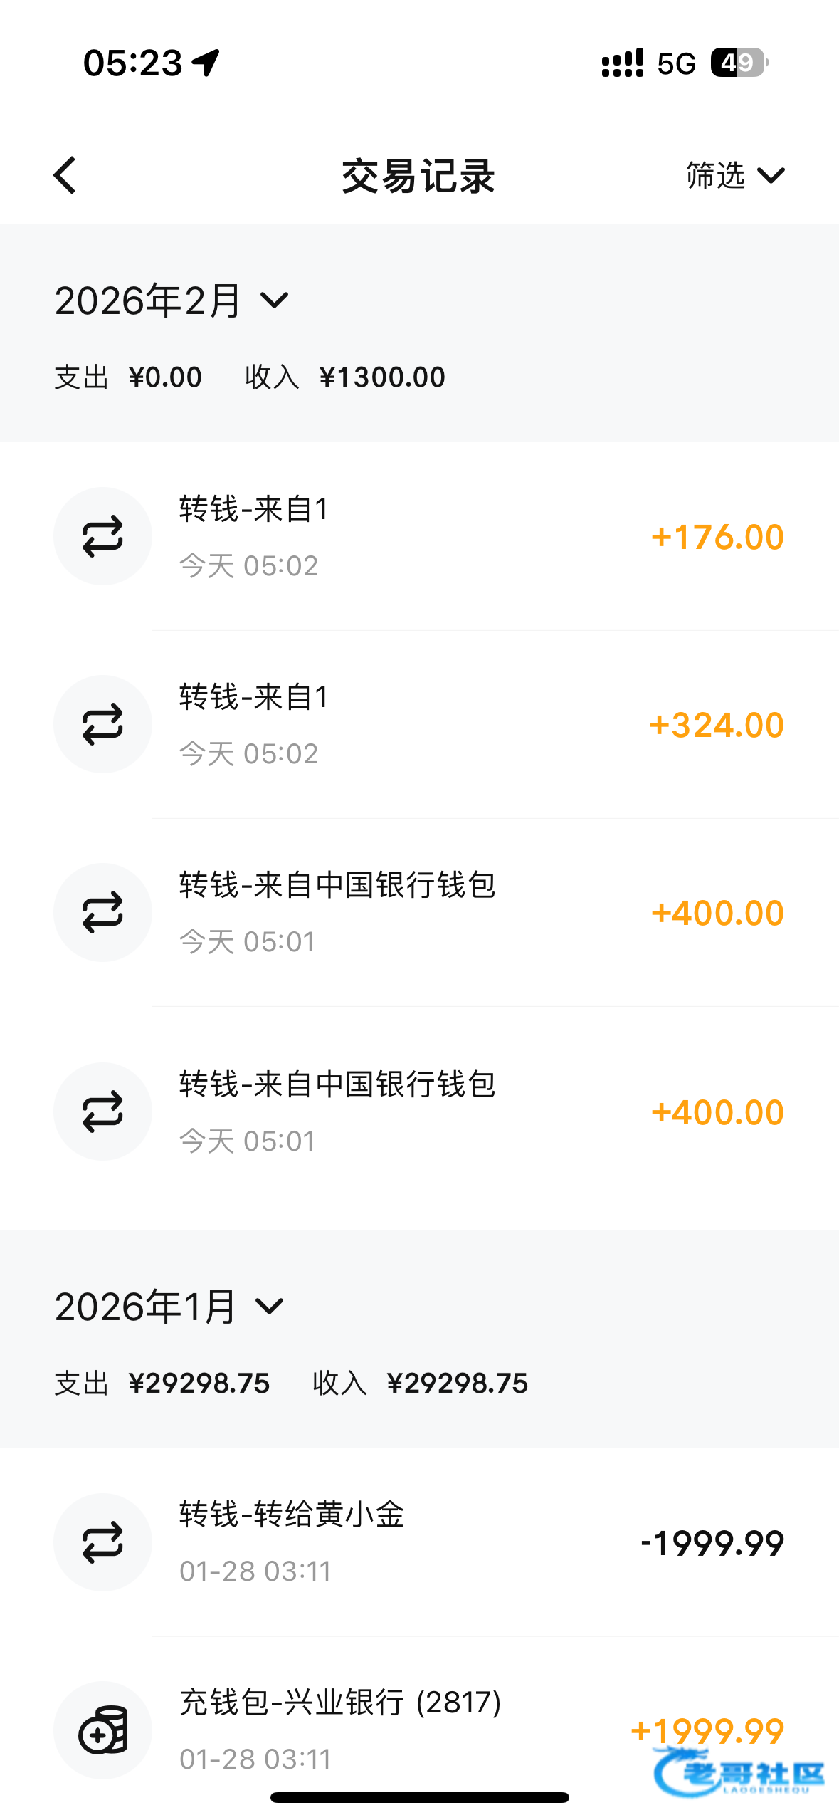Tap the 老哥社区 watermark logo
839x1820 pixels.
[740, 1773]
